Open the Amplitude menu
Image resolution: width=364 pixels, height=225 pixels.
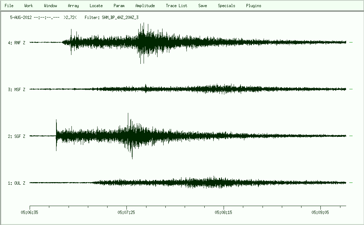145,6
